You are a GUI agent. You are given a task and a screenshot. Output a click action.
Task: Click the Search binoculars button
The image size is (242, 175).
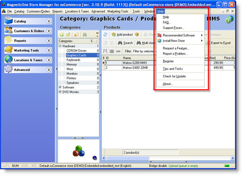click(125, 43)
